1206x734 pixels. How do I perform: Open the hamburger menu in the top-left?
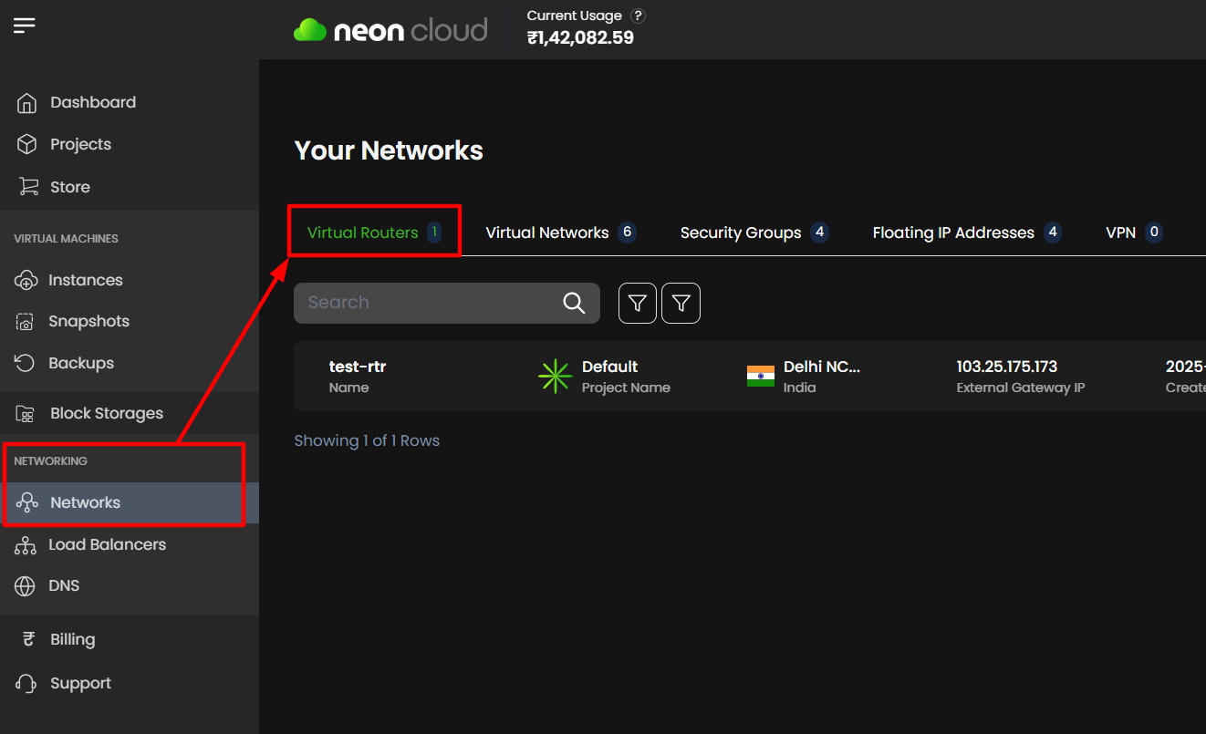25,25
